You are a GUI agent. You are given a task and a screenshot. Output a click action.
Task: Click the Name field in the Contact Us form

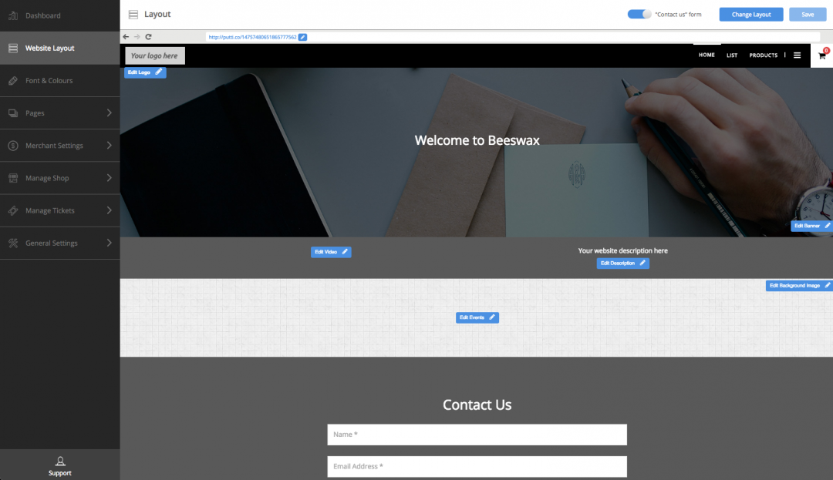tap(477, 435)
